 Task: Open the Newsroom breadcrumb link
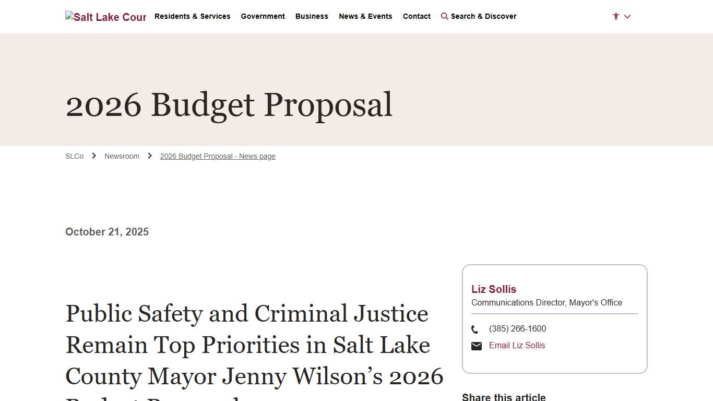point(122,156)
